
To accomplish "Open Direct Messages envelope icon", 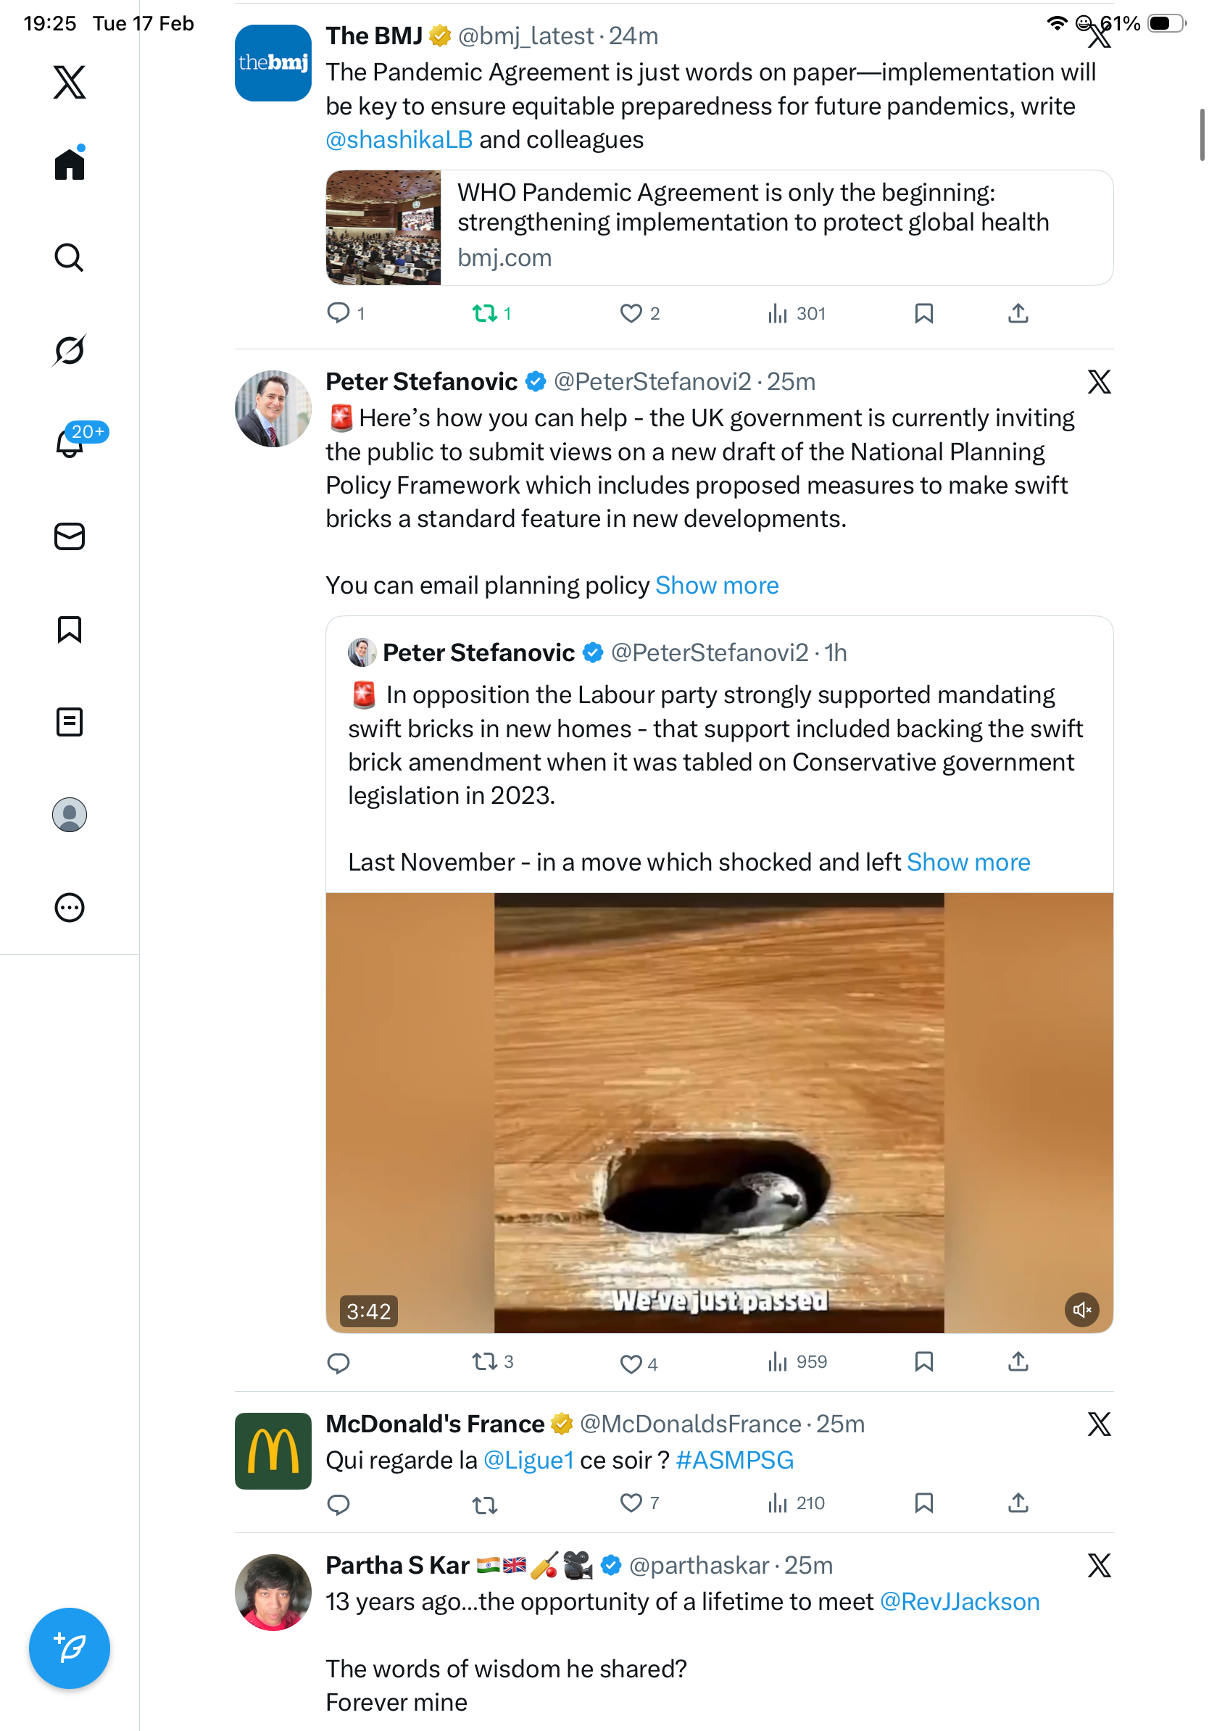I will click(x=70, y=537).
